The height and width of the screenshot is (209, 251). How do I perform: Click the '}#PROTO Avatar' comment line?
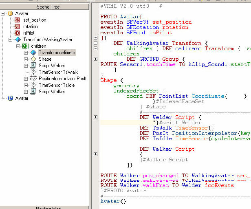pos(123,191)
